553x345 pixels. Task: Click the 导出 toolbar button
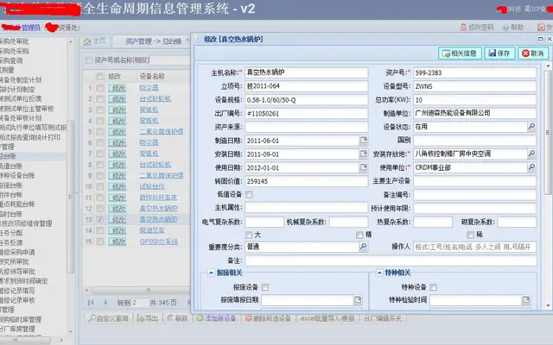[x=148, y=318]
